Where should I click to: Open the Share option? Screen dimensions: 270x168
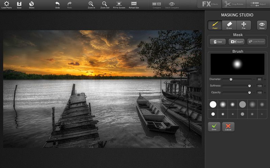(31, 5)
